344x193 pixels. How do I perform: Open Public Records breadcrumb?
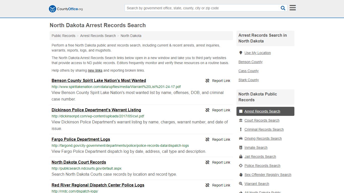(x=63, y=36)
